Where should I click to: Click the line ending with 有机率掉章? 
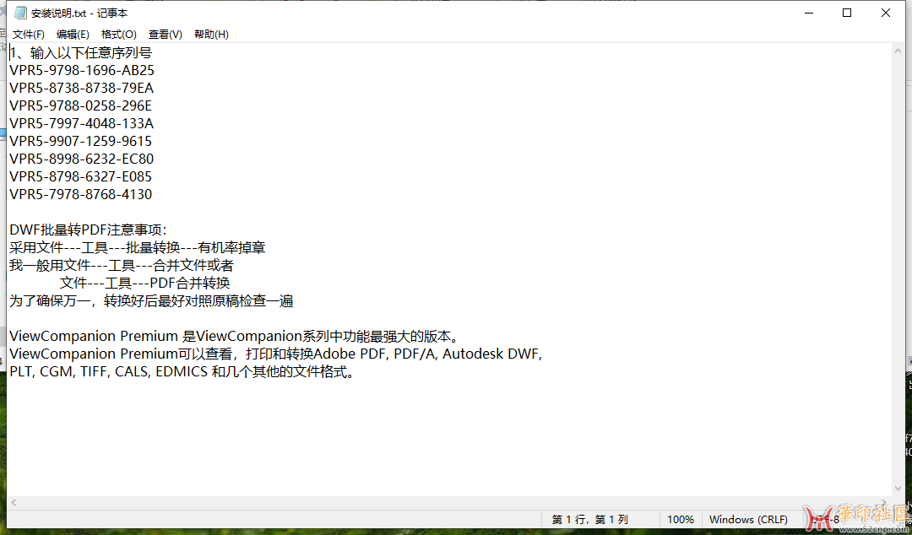(138, 248)
